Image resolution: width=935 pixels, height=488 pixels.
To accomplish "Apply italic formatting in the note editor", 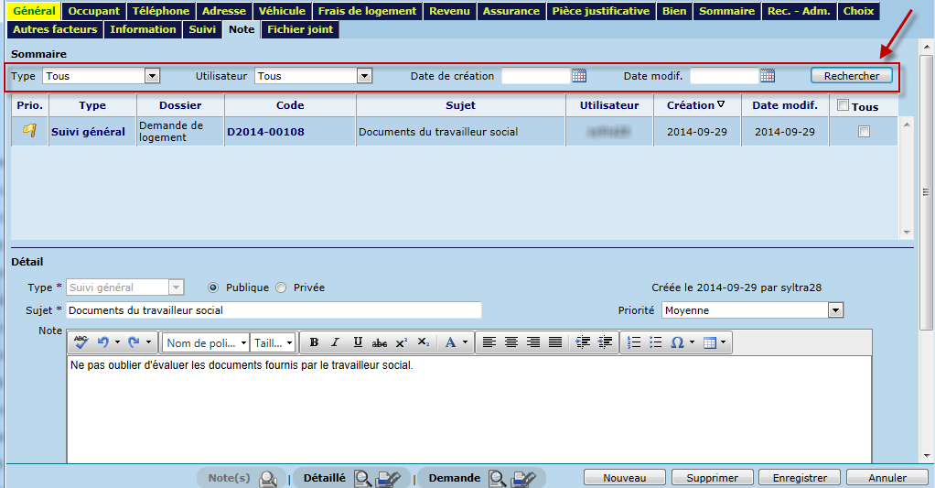I will click(335, 342).
